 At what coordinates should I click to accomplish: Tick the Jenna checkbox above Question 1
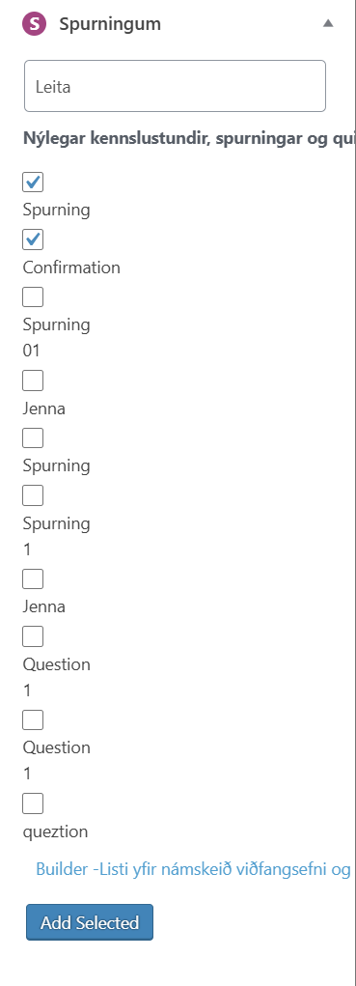pos(33,579)
